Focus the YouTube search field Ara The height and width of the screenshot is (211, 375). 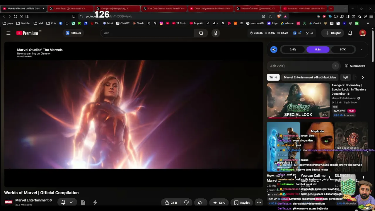click(x=147, y=33)
